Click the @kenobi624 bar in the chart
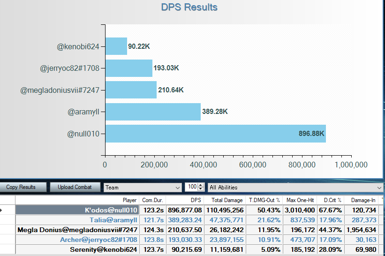Screen dimensions: 385x256 click(x=116, y=46)
